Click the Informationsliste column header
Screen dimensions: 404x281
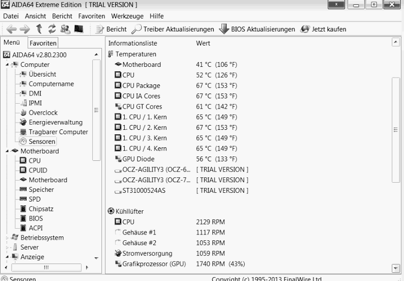133,43
